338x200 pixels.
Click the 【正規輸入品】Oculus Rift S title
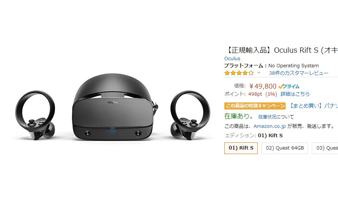(281, 50)
